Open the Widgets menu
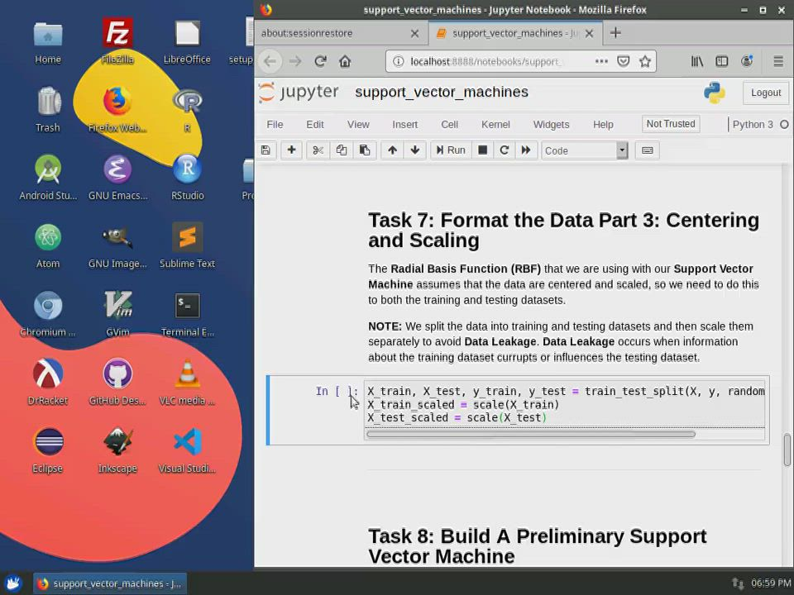Screen dimensions: 794x595 tap(551, 125)
